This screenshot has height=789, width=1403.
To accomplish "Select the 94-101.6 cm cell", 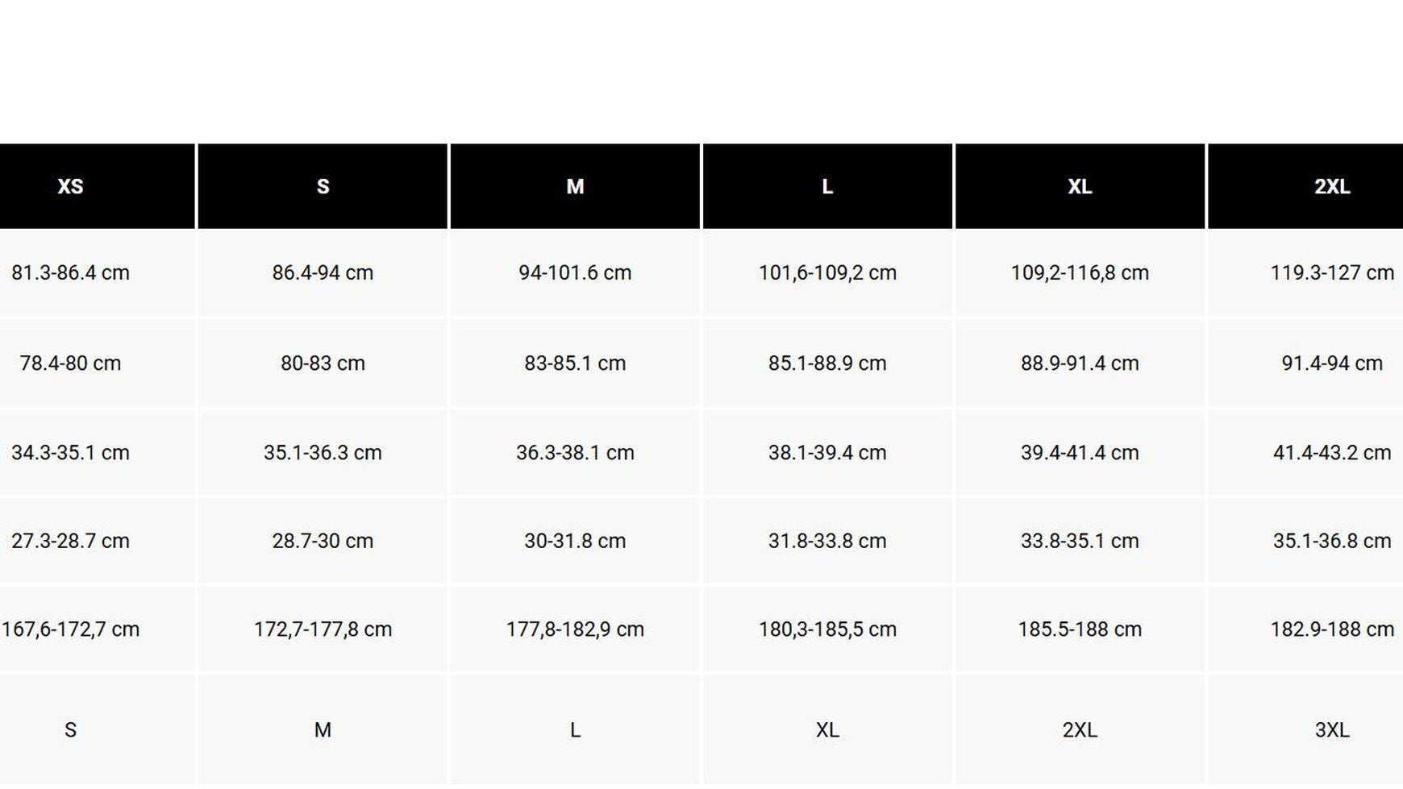I will (575, 273).
